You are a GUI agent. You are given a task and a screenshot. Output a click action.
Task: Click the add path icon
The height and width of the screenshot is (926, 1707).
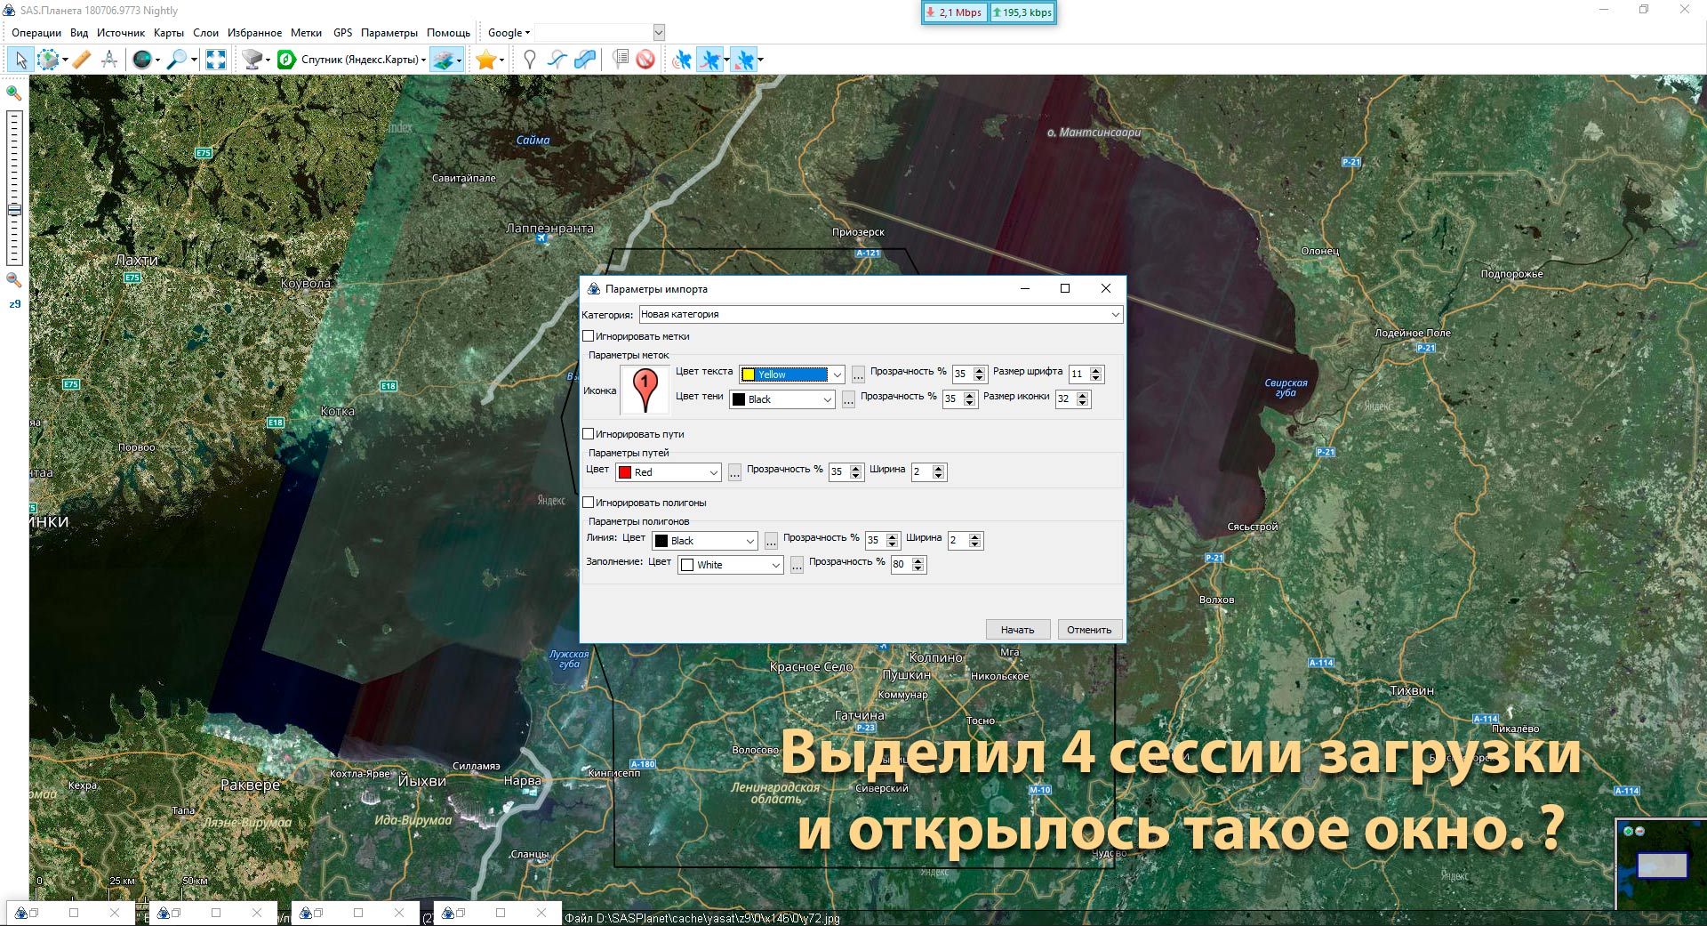(x=557, y=60)
